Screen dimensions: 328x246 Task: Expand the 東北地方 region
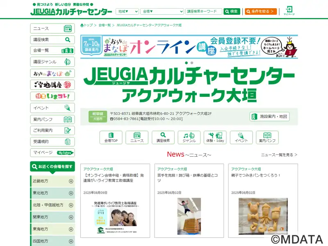(52, 193)
